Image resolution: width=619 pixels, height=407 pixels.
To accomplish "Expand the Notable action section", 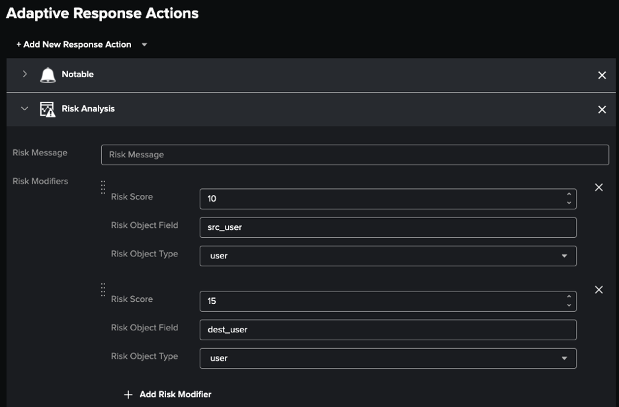I will coord(24,75).
